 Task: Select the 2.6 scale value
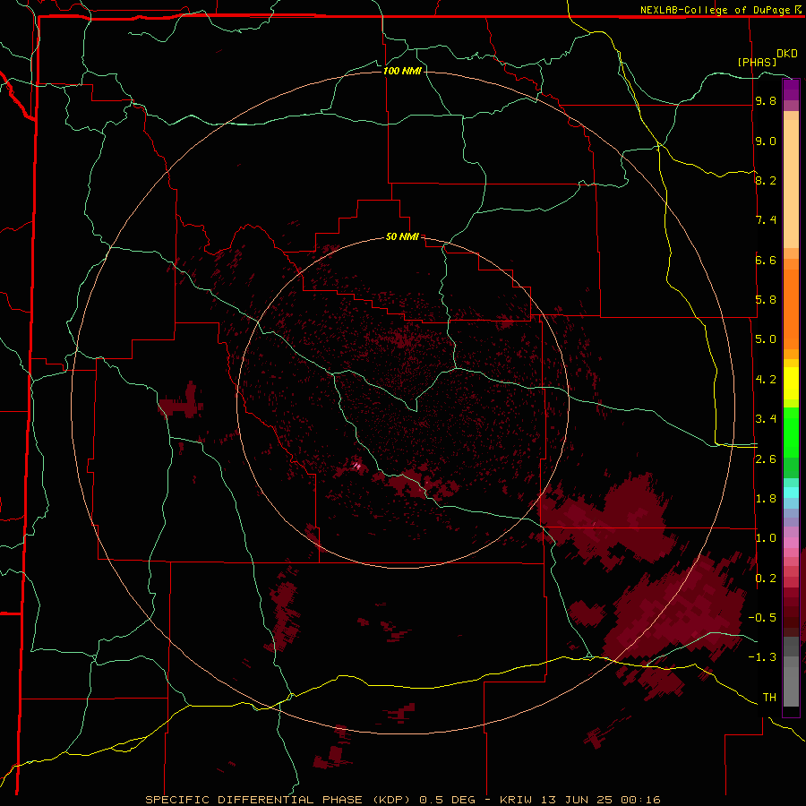click(766, 459)
